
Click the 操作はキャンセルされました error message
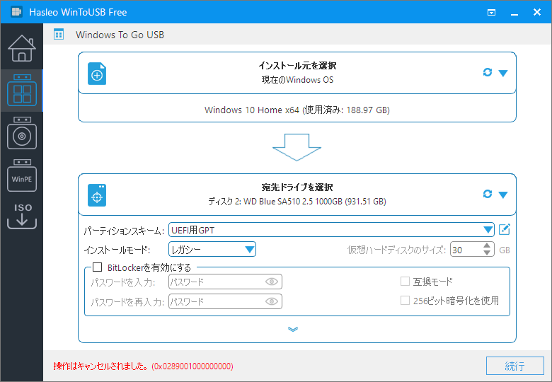coord(143,366)
